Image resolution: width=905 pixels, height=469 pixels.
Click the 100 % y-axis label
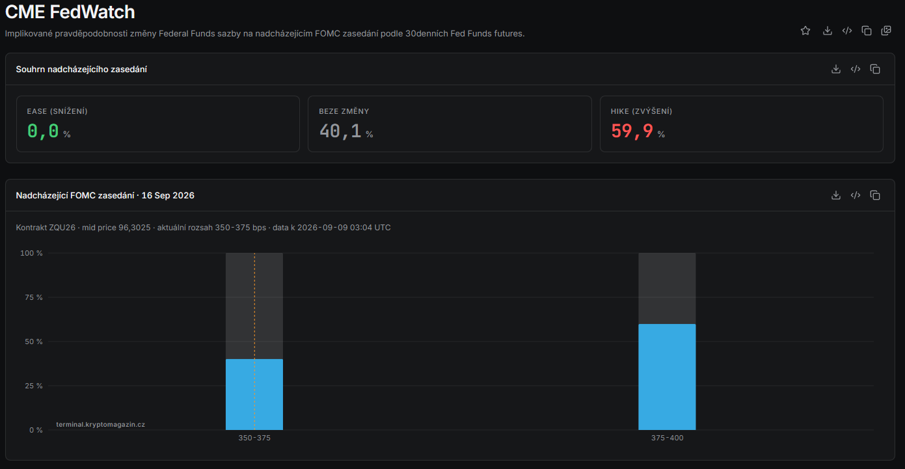(31, 253)
